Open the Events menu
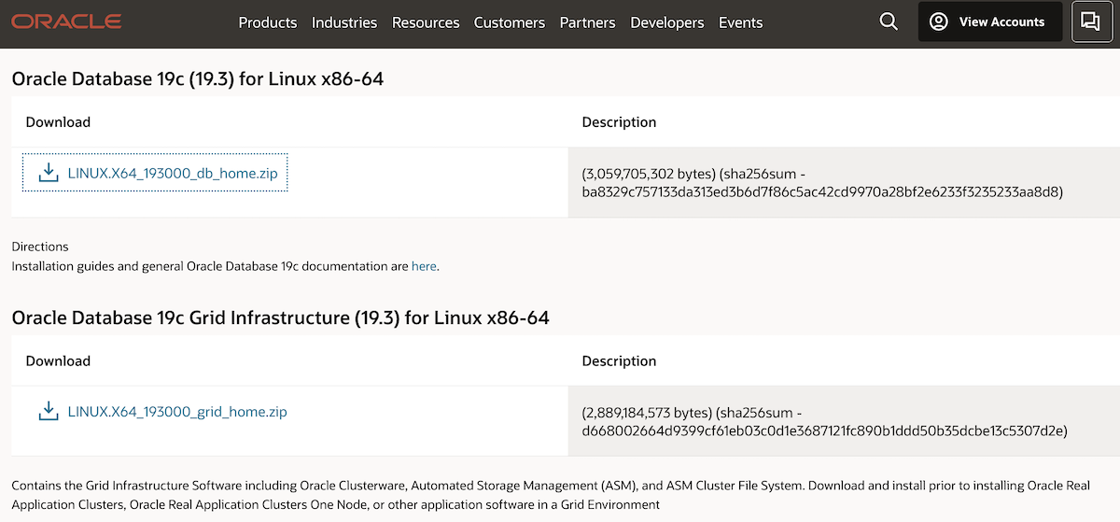 coord(741,22)
